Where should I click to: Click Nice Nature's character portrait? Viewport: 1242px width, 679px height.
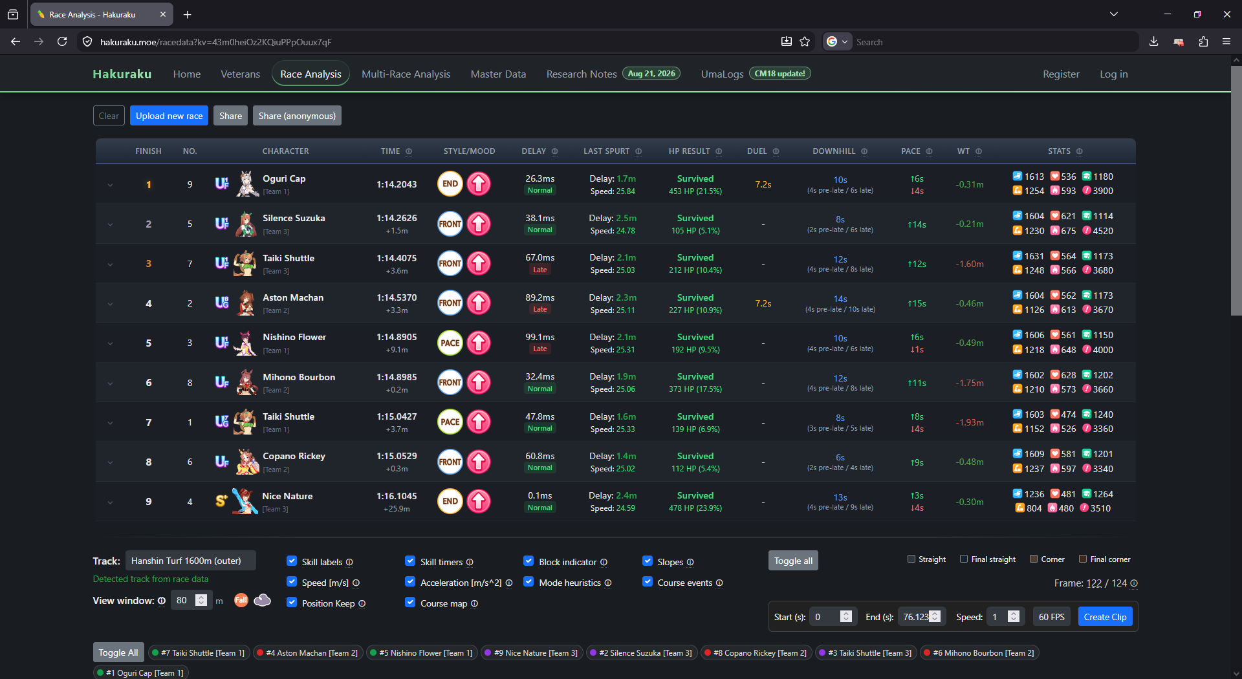(245, 501)
